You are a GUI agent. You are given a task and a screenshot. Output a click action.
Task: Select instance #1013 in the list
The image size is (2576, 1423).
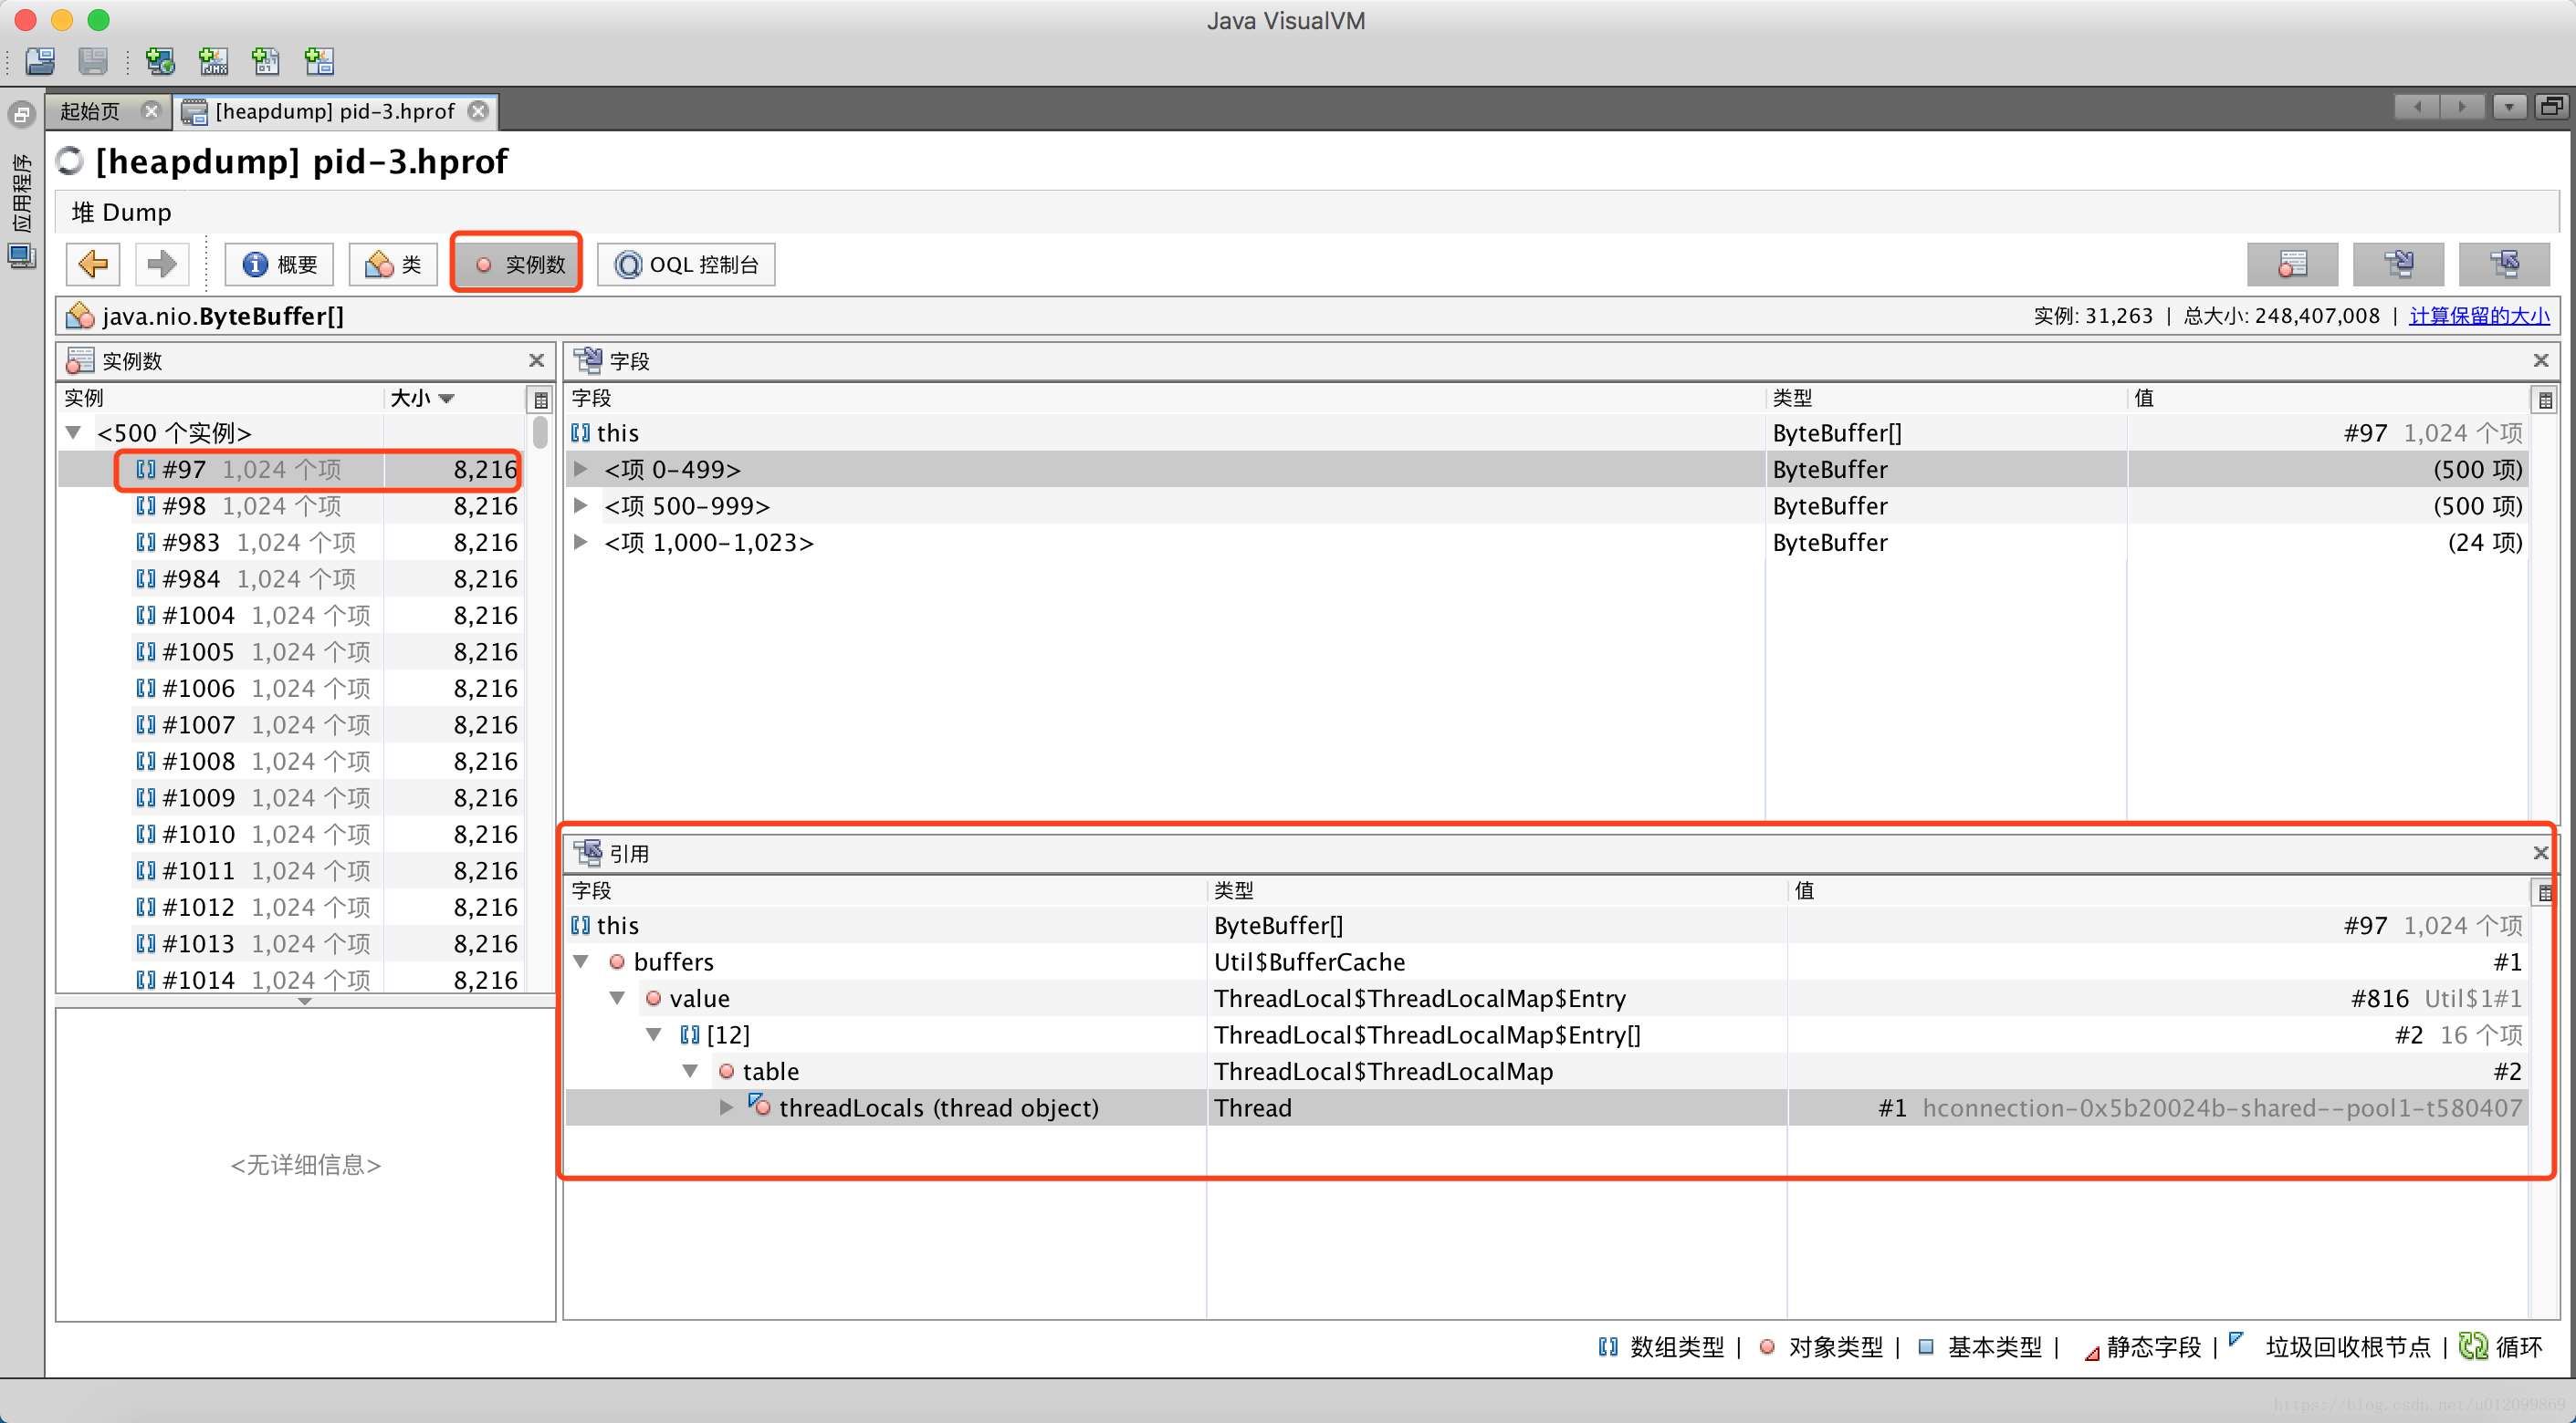tap(290, 943)
